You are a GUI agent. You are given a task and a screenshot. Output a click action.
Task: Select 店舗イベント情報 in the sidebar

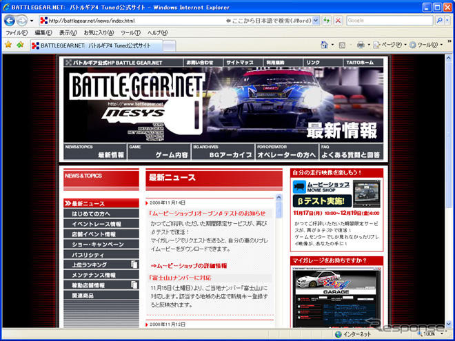[101, 234]
